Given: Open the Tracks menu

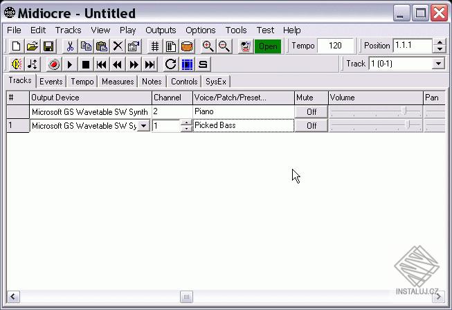Looking at the screenshot, I should tap(69, 30).
